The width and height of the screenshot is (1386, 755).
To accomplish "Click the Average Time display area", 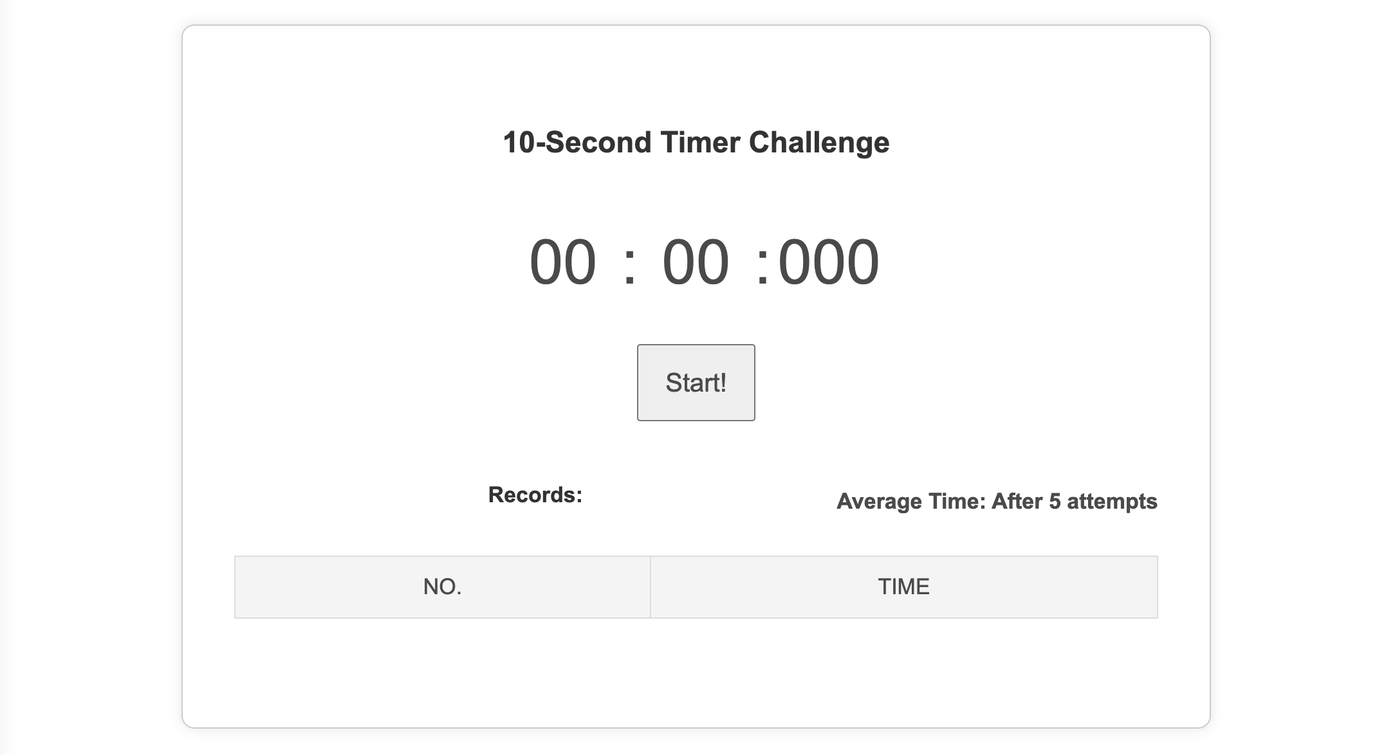I will (x=996, y=501).
